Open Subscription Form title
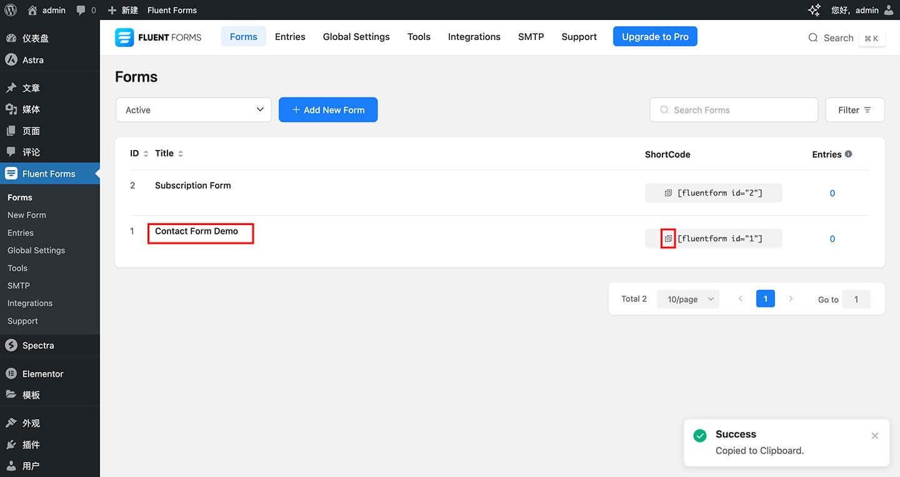The width and height of the screenshot is (900, 477). [193, 186]
